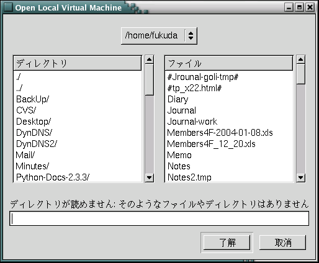Close the Open Local Virtual Machine dialog
The image size is (319, 263).
point(310,7)
